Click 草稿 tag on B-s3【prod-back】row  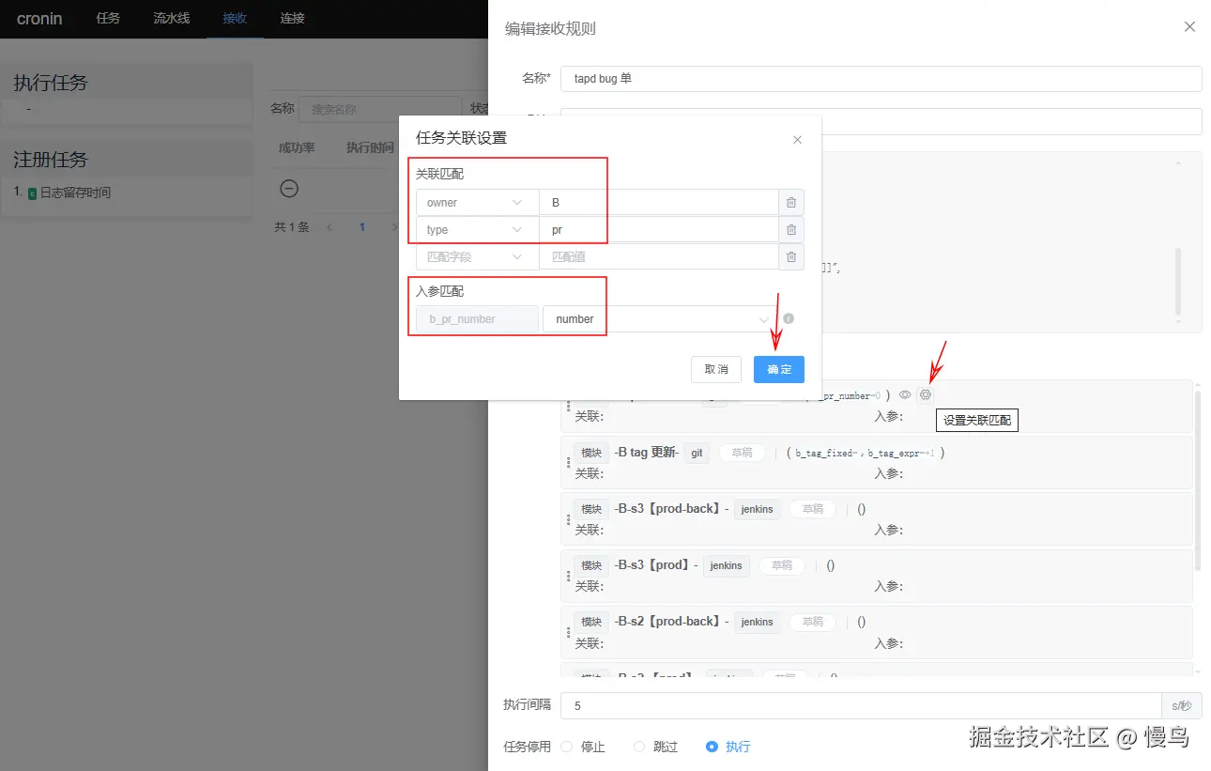coord(812,509)
